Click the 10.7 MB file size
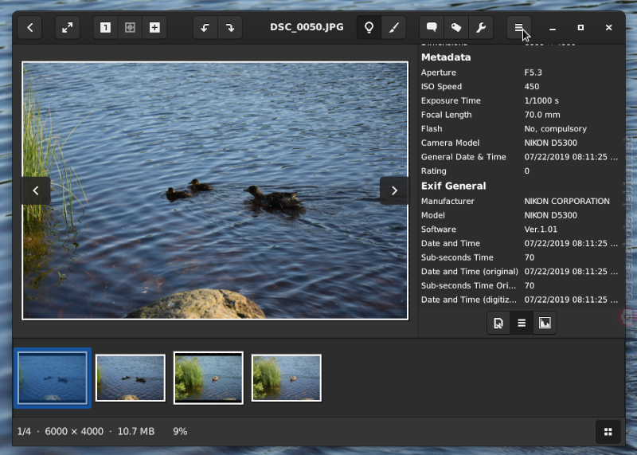Screen dimensions: 637x455 [x=135, y=431]
